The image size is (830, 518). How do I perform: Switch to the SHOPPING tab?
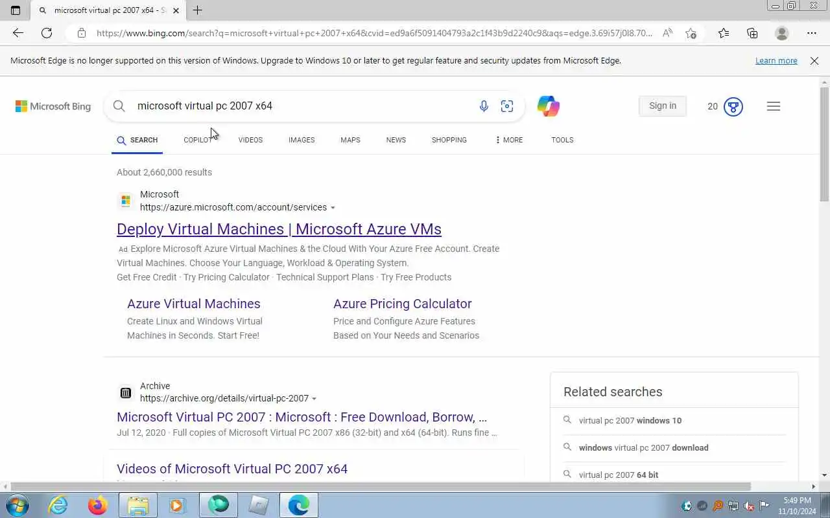click(449, 140)
